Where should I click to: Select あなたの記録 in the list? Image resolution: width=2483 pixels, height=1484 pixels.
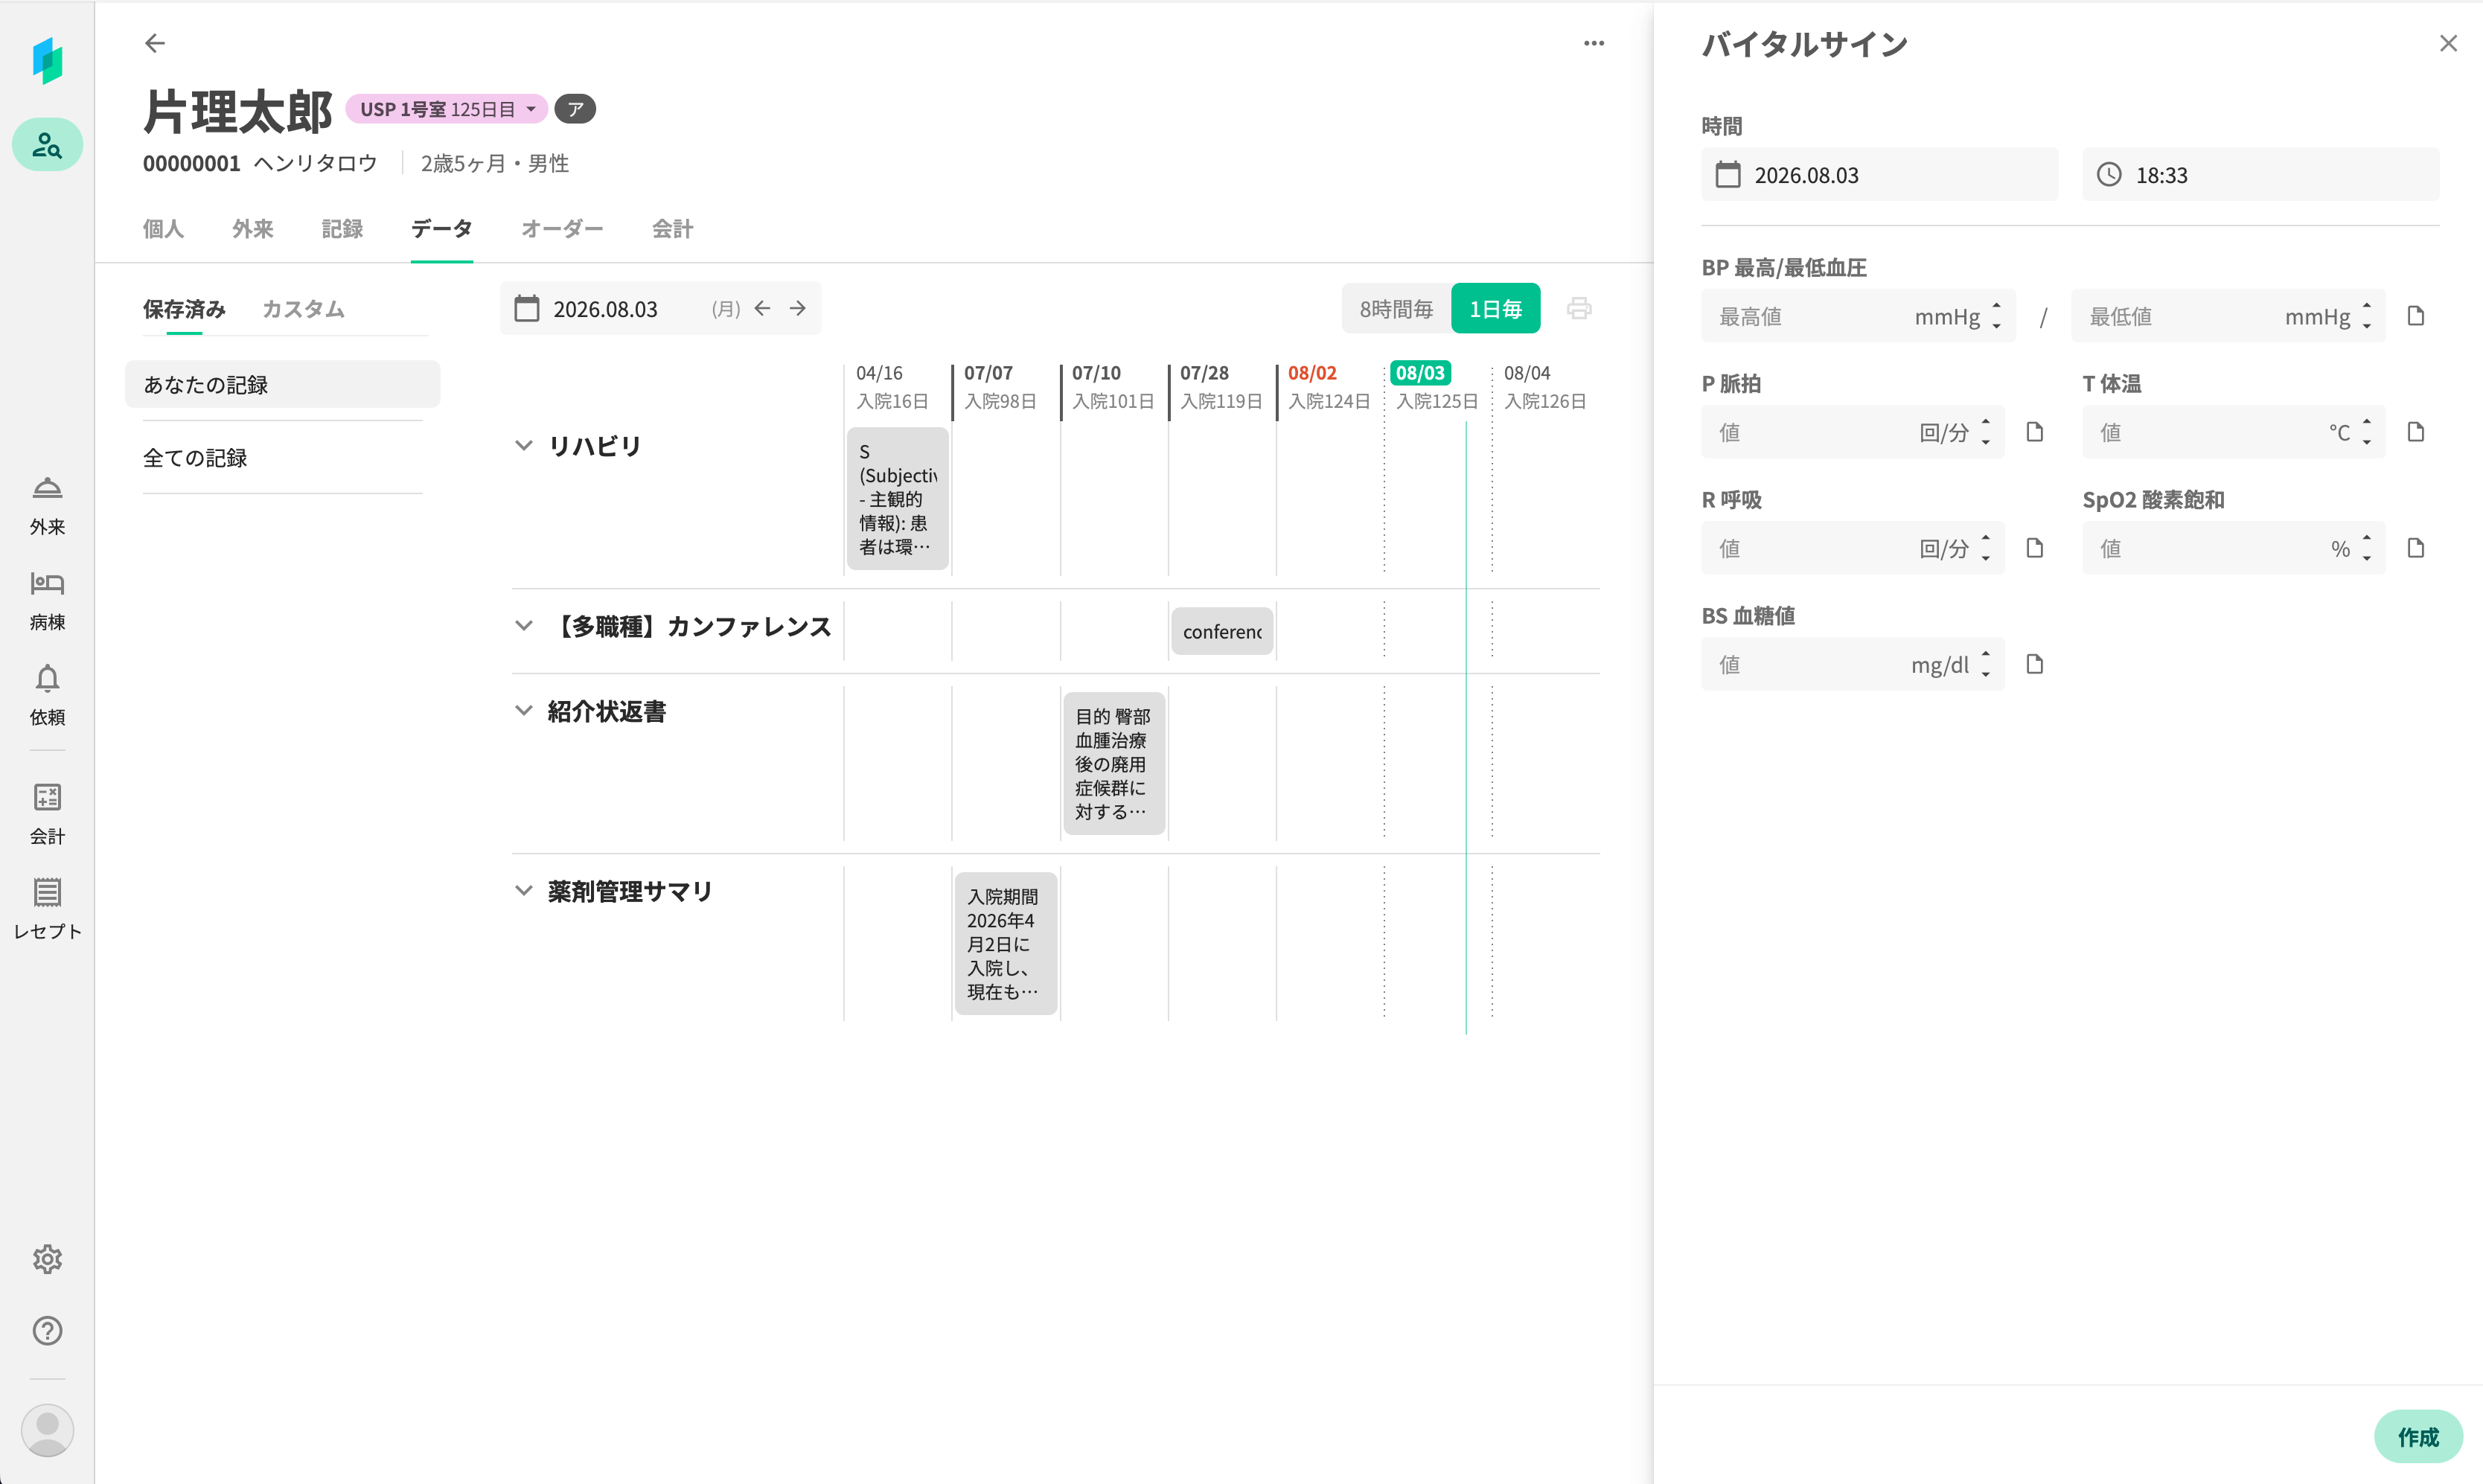[282, 384]
